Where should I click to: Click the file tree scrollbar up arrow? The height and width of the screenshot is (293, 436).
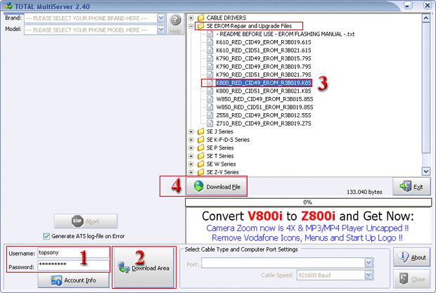[425, 18]
